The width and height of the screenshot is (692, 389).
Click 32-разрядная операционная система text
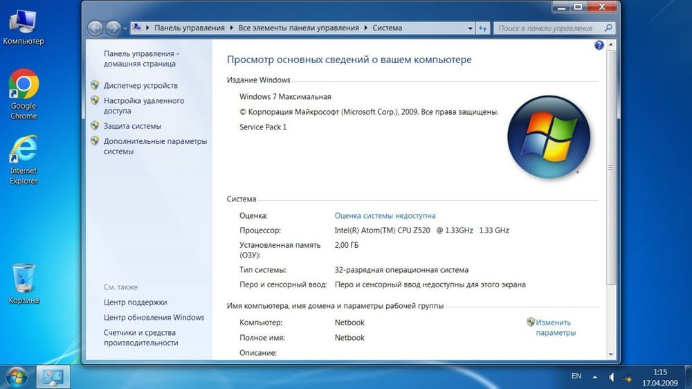point(401,270)
